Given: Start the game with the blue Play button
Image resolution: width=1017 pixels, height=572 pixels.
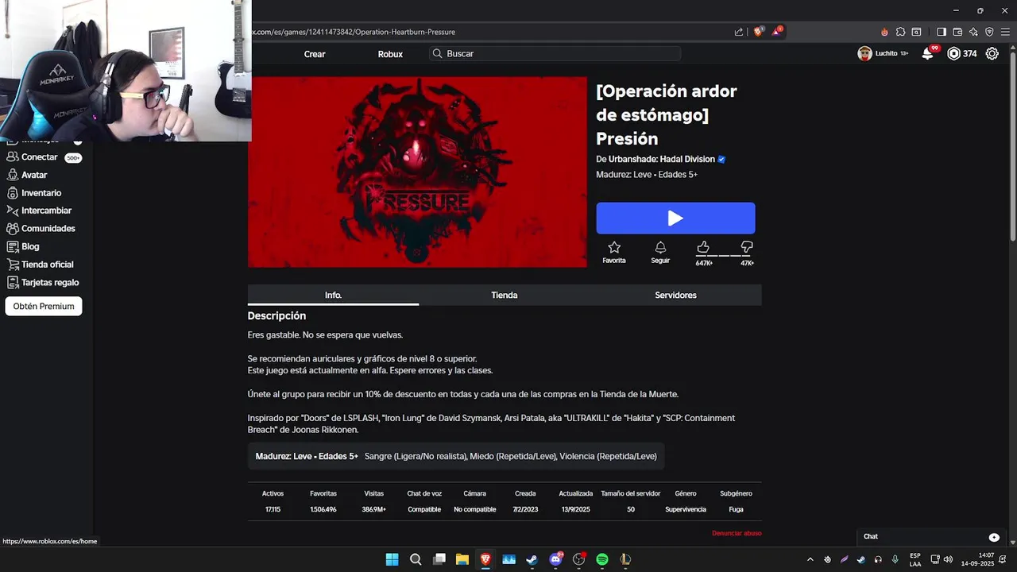Looking at the screenshot, I should click(x=675, y=218).
